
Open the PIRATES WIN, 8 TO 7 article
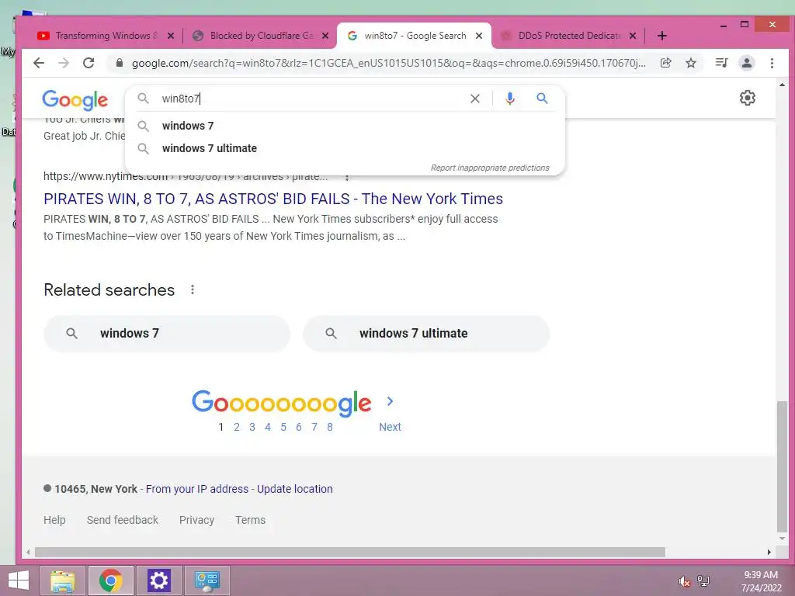pos(273,199)
